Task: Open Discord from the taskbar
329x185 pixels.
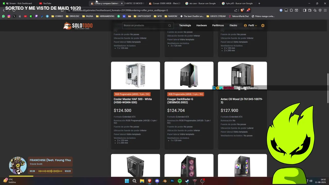Action: [x=157, y=181]
